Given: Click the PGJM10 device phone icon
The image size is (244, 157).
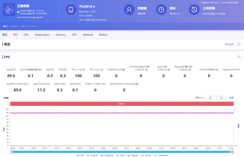Looking at the screenshot, I should pyautogui.click(x=71, y=10).
